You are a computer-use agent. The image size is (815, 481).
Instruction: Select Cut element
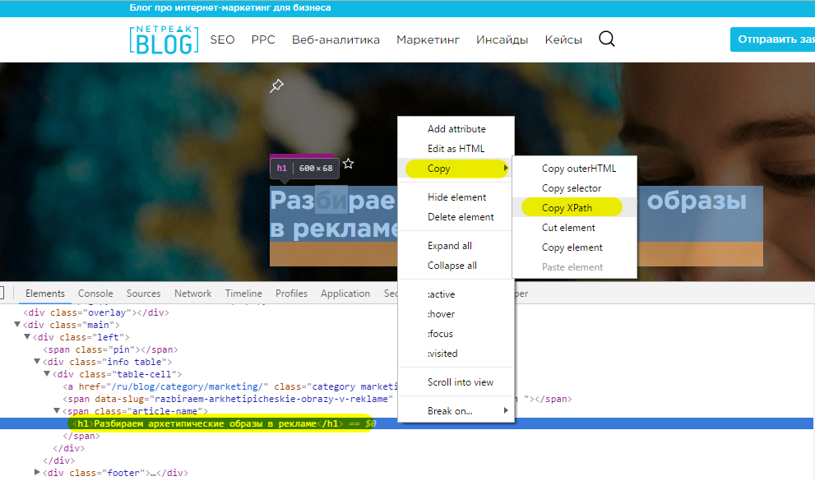[x=574, y=228]
